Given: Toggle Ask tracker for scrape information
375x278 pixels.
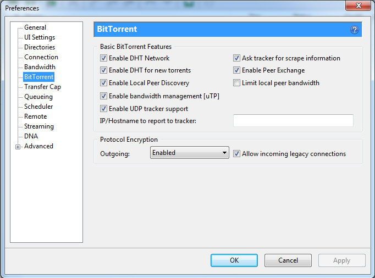Looking at the screenshot, I should (236, 58).
